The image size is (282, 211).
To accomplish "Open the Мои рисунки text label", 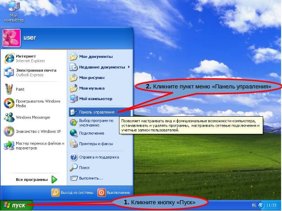I will click(92, 78).
